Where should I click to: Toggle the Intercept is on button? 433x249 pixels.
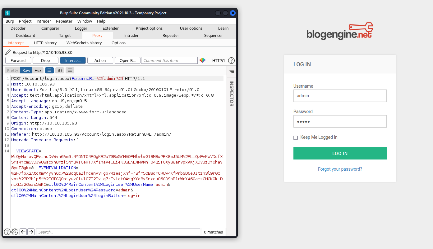tap(73, 60)
